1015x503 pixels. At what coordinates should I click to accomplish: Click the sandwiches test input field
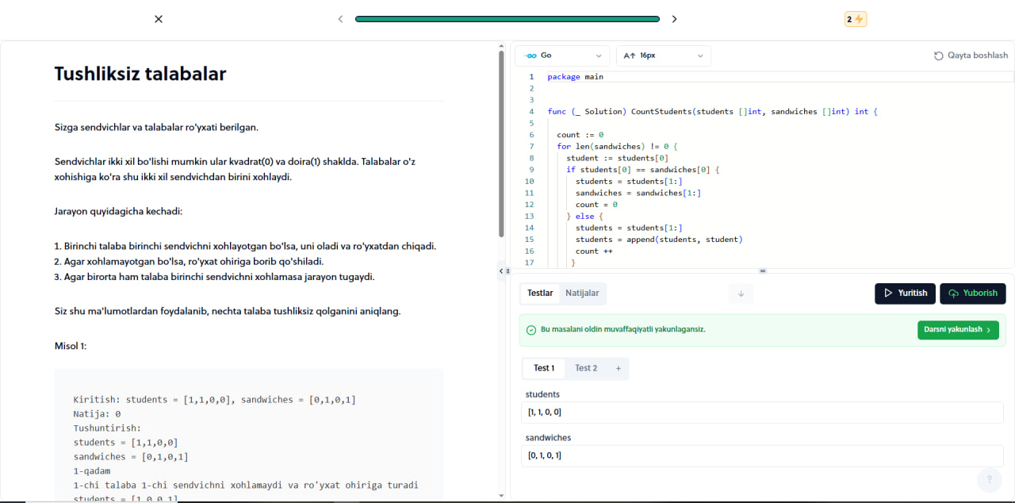tap(763, 455)
